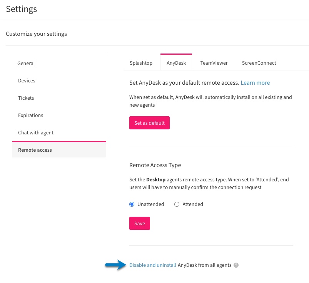
Task: Go to Expirations settings
Action: tap(30, 116)
